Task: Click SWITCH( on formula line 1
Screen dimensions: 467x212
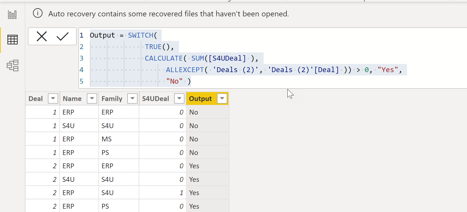Action: pos(142,35)
